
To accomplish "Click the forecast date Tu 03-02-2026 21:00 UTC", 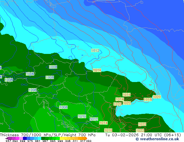I will tap(134, 135).
